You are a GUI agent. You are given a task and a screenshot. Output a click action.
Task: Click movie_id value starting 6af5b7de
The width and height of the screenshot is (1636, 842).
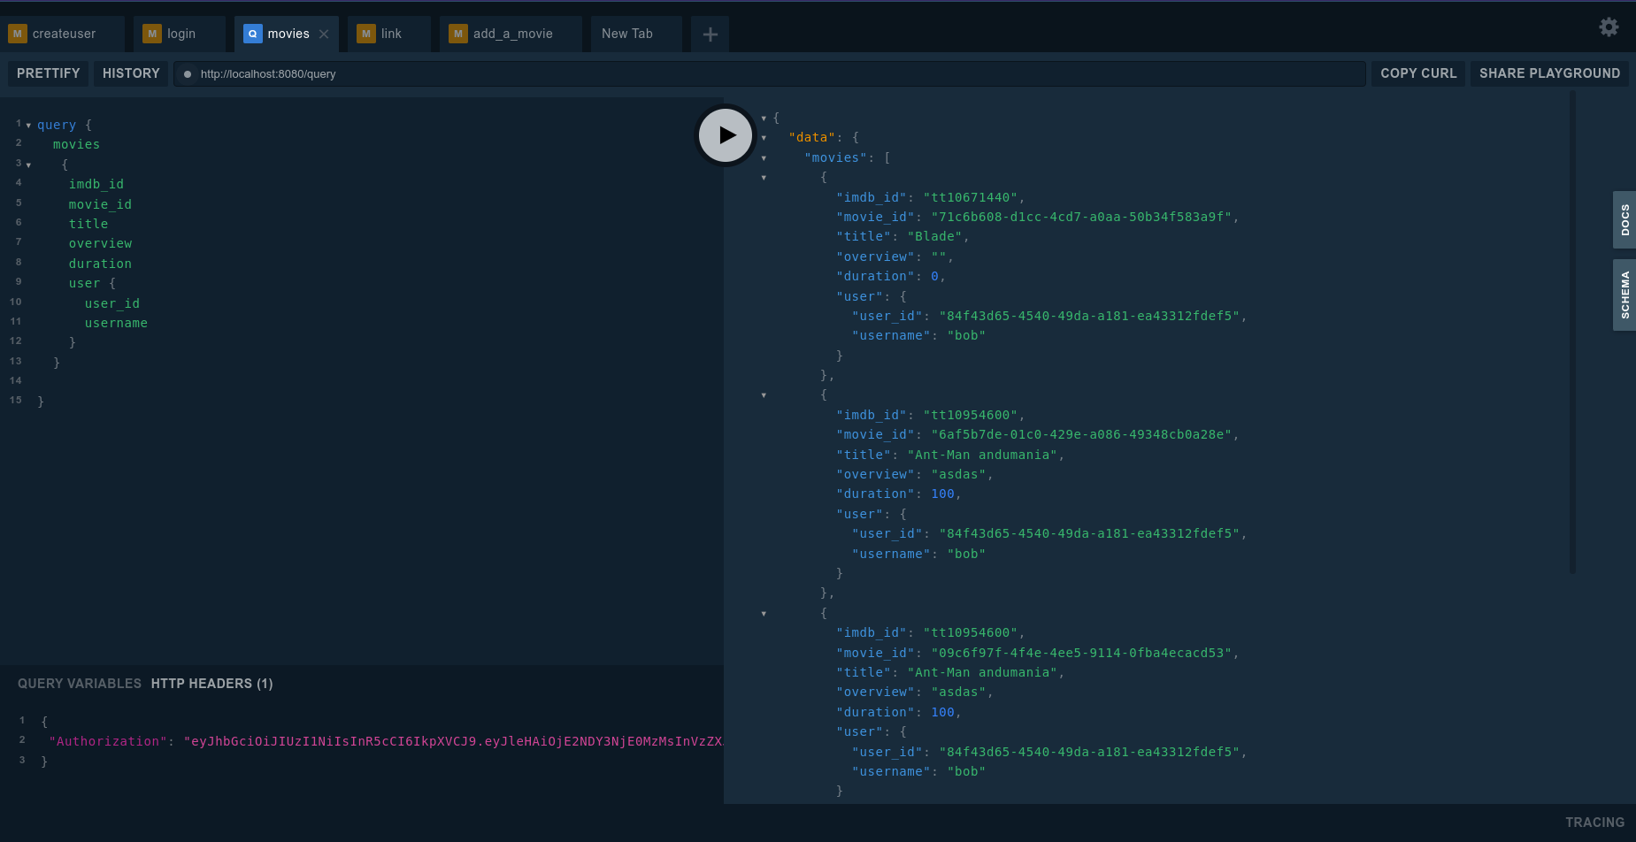point(1081,434)
